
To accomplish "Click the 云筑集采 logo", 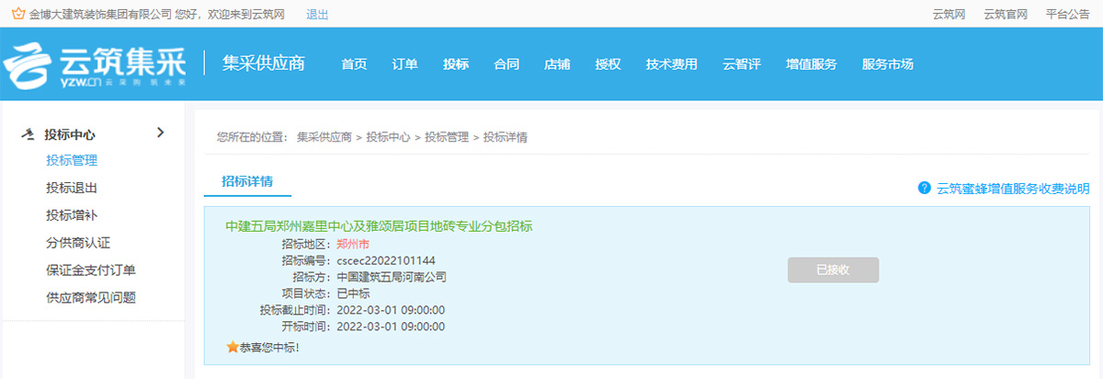I will click(97, 65).
